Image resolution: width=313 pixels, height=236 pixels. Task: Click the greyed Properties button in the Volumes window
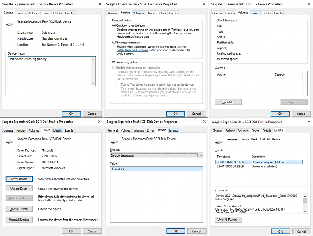click(294, 102)
